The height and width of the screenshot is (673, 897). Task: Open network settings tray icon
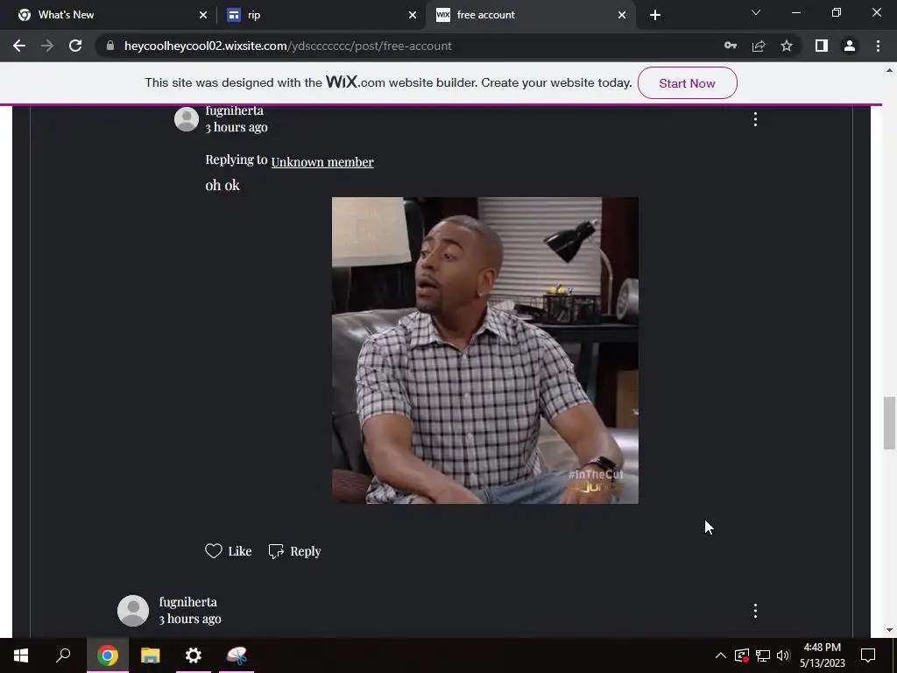(x=763, y=655)
